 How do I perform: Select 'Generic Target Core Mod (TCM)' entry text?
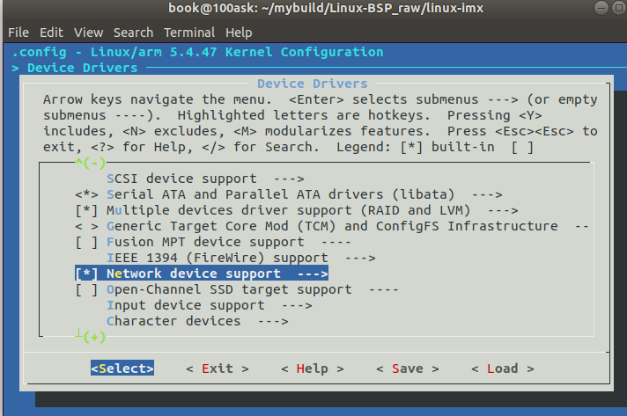[x=221, y=226]
